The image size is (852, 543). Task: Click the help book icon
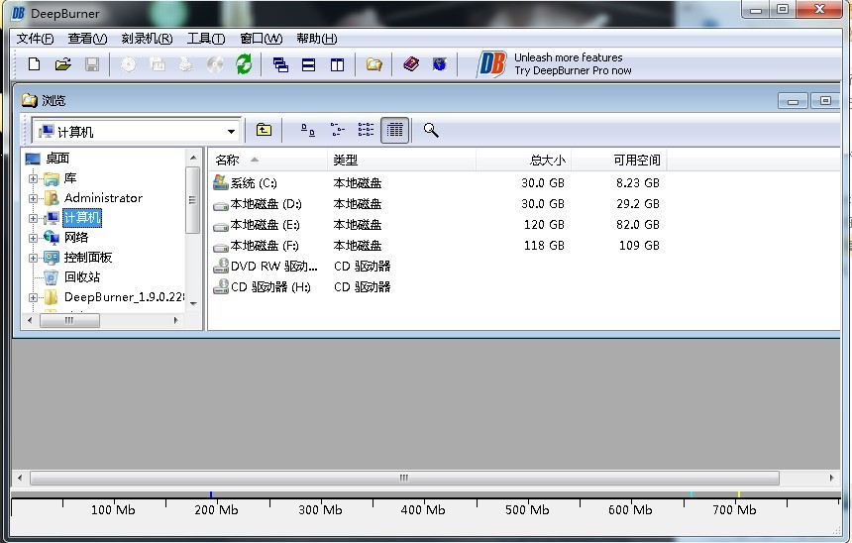click(411, 64)
